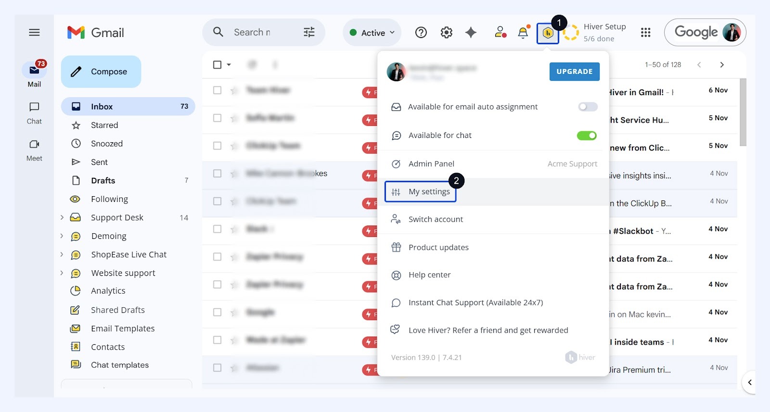Open Hiver notifications bell icon
770x412 pixels.
click(523, 33)
